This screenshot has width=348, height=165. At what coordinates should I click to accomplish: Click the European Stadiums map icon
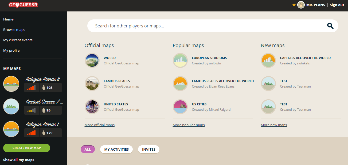click(x=180, y=60)
